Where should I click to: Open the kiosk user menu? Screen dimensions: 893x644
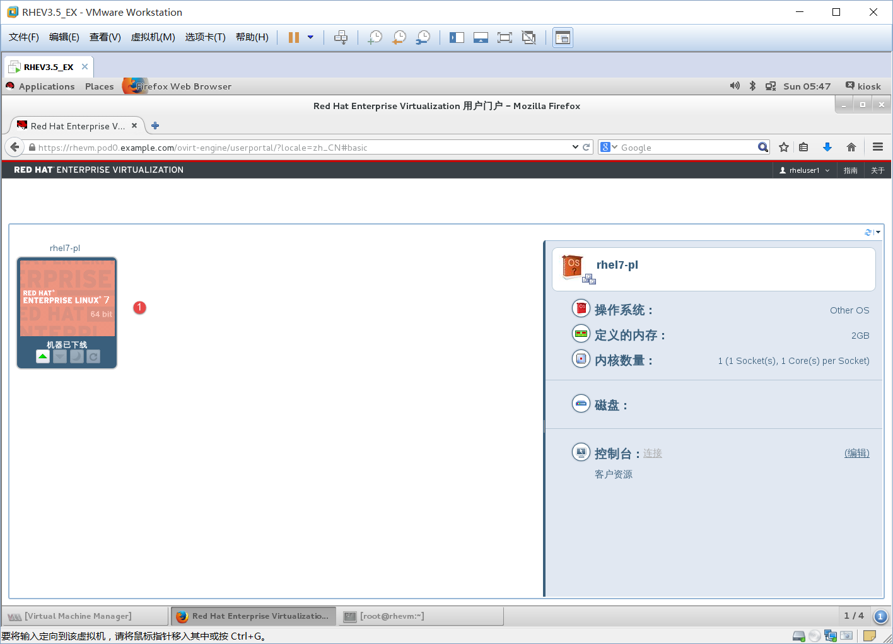coord(863,86)
